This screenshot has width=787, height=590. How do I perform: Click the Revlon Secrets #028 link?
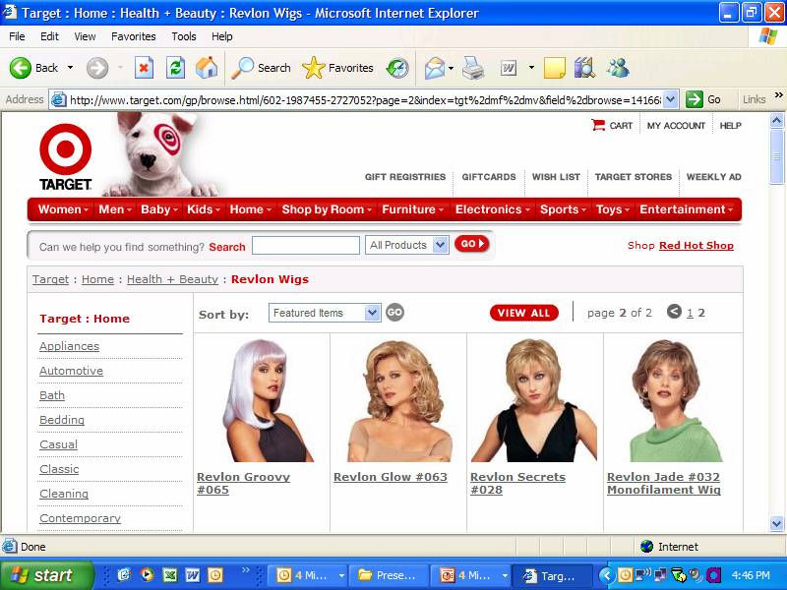[517, 483]
